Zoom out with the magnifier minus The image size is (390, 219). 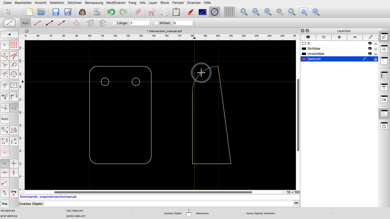click(x=256, y=12)
